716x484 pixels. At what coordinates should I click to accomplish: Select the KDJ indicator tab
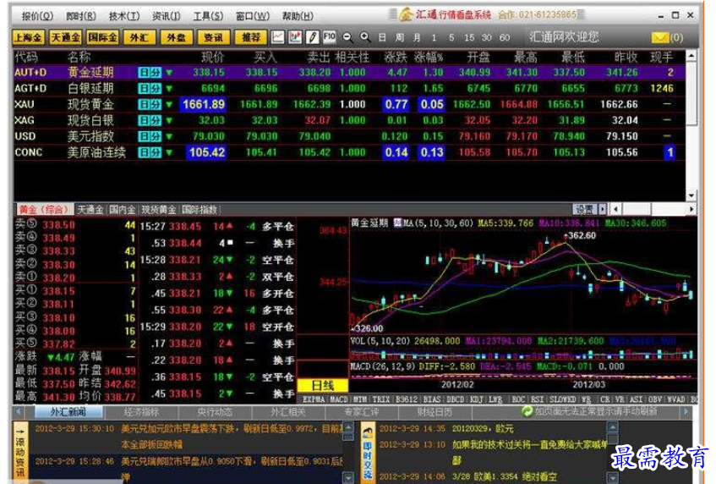(x=476, y=399)
